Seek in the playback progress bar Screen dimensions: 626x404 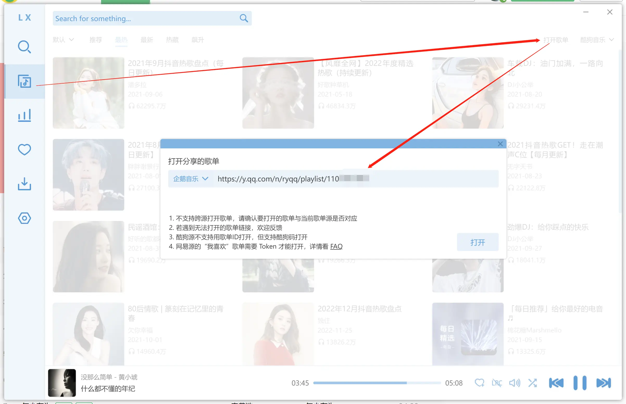pos(377,383)
